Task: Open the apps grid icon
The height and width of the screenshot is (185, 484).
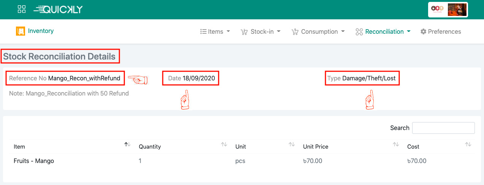Action: 22,9
